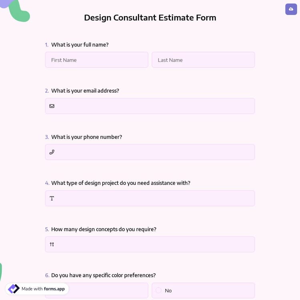Screen dimensions: 300x300
Task: Click the design concepts number field
Action: pos(154,244)
